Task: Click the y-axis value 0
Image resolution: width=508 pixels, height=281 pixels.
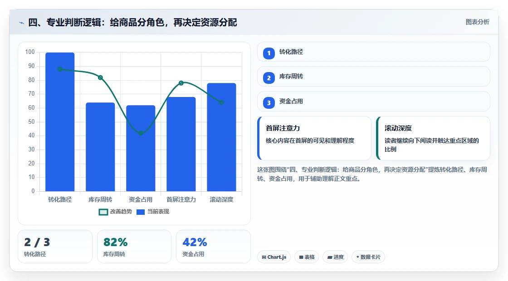Action: point(33,191)
